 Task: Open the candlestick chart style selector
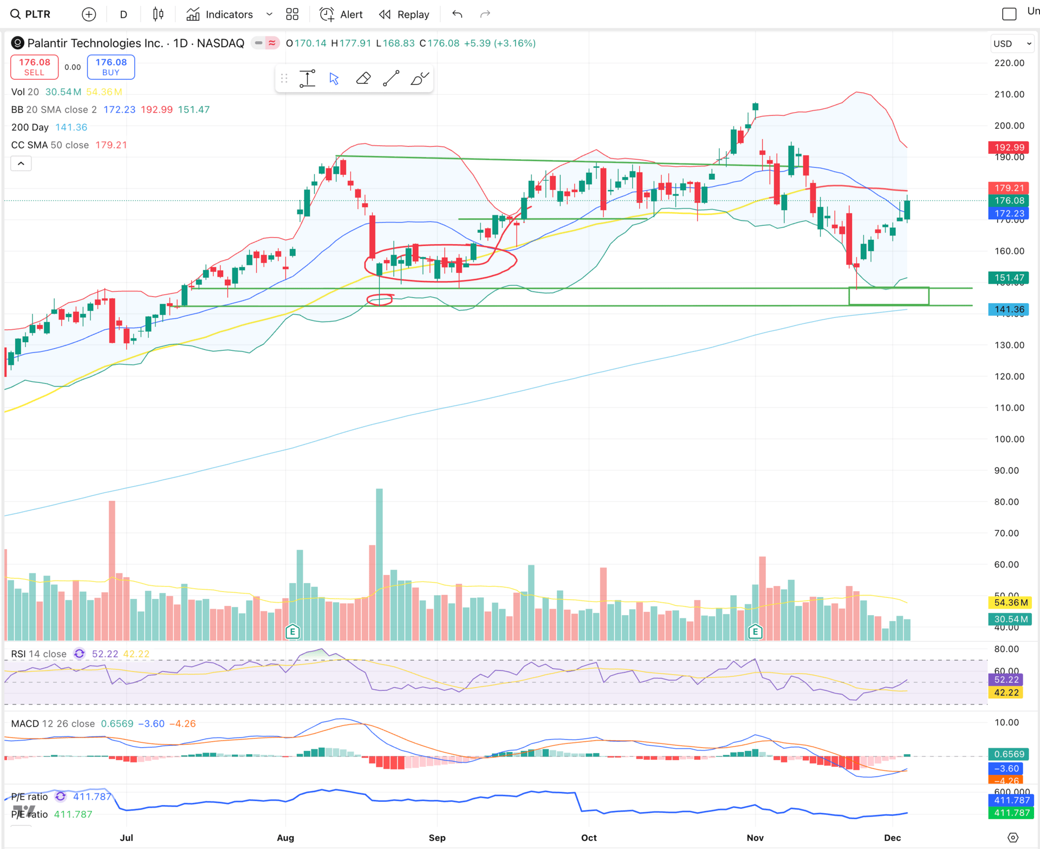coord(158,15)
